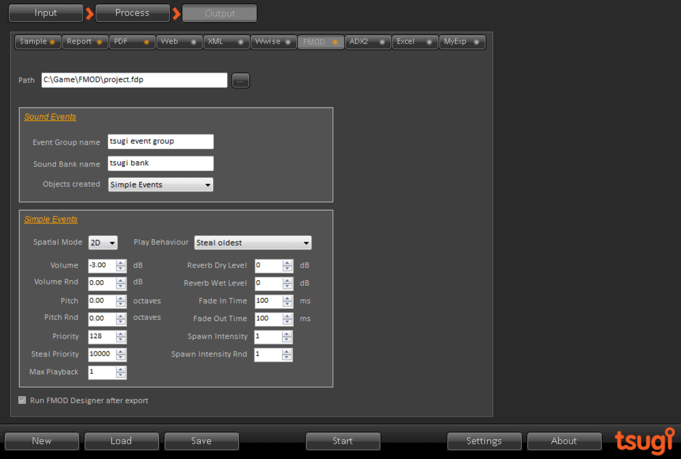
Task: Click the Sound Events heading link
Action: (50, 117)
